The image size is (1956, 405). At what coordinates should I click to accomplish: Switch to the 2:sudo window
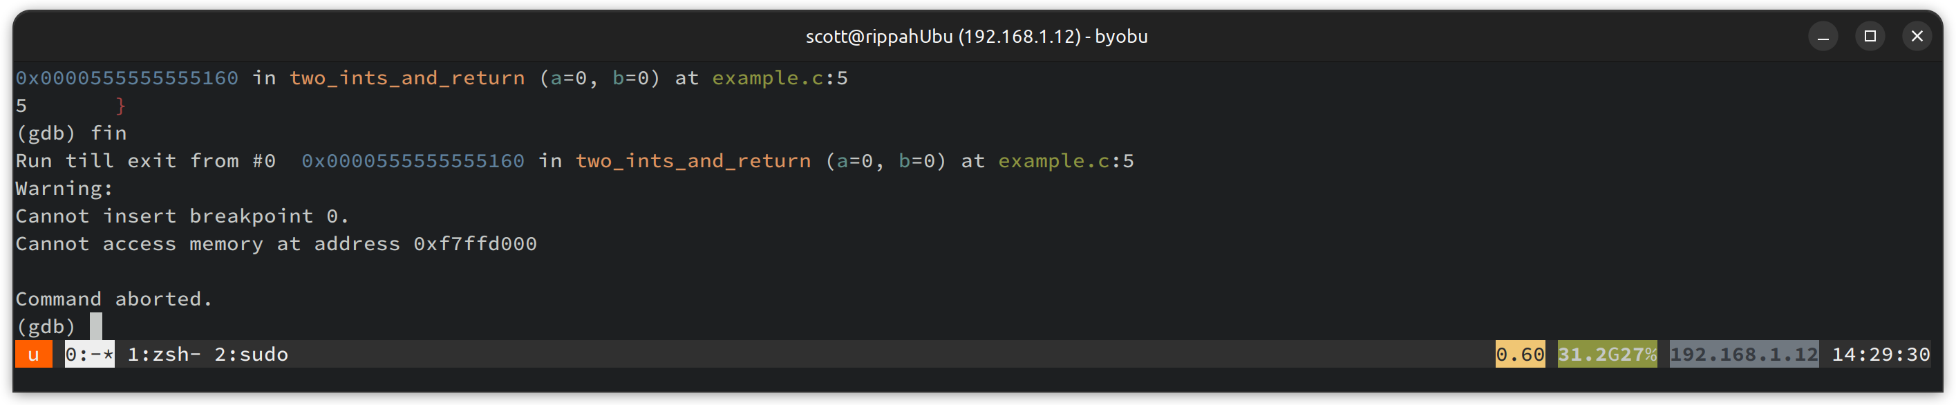[x=252, y=354]
